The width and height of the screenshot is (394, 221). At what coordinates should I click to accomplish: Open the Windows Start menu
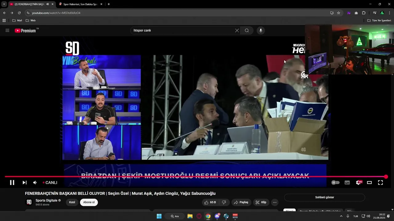tap(159, 216)
